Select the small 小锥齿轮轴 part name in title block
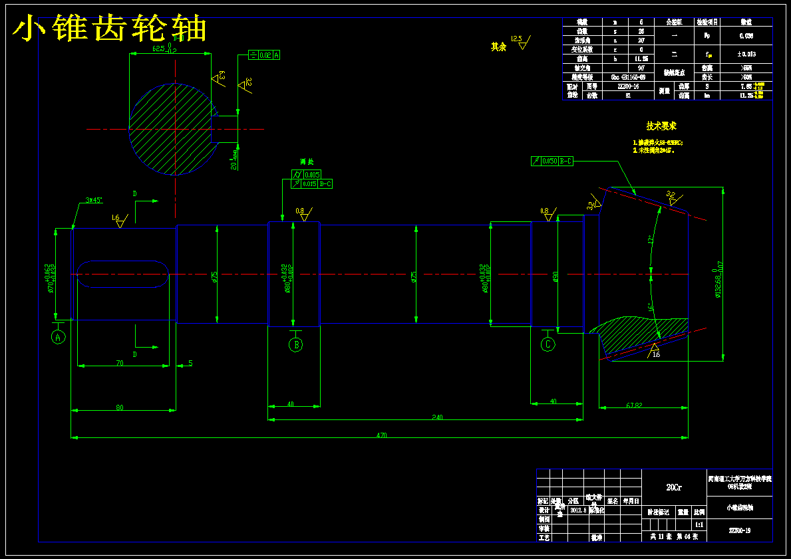791x559 pixels. [x=739, y=508]
